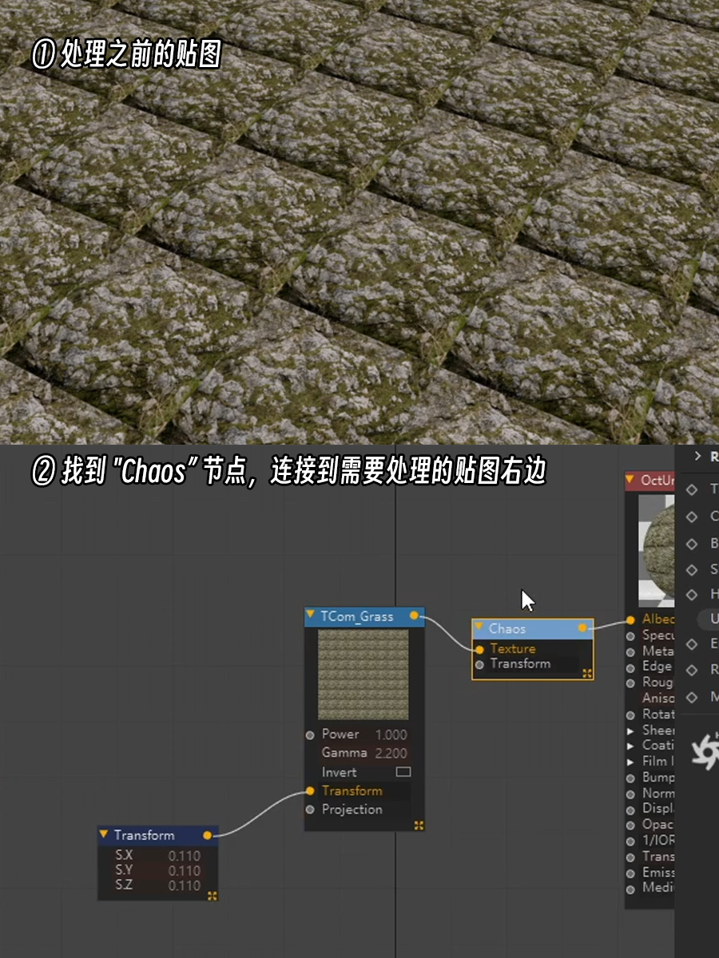Click the resize icon on the Chaos node corner
The height and width of the screenshot is (958, 719).
coord(586,673)
